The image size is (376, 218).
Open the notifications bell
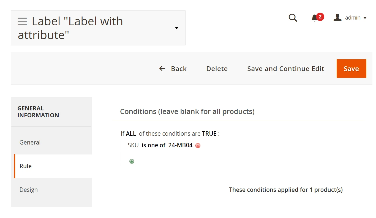[314, 18]
